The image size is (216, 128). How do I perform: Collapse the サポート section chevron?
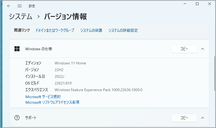click(203, 118)
